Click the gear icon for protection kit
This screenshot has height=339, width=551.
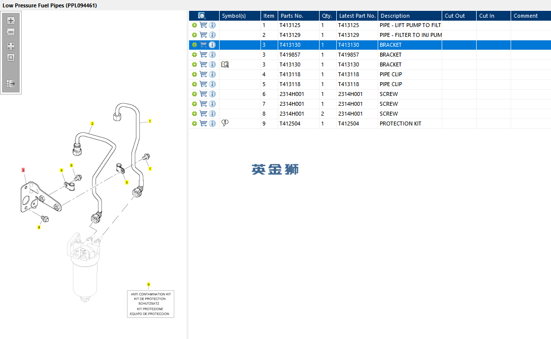click(194, 123)
